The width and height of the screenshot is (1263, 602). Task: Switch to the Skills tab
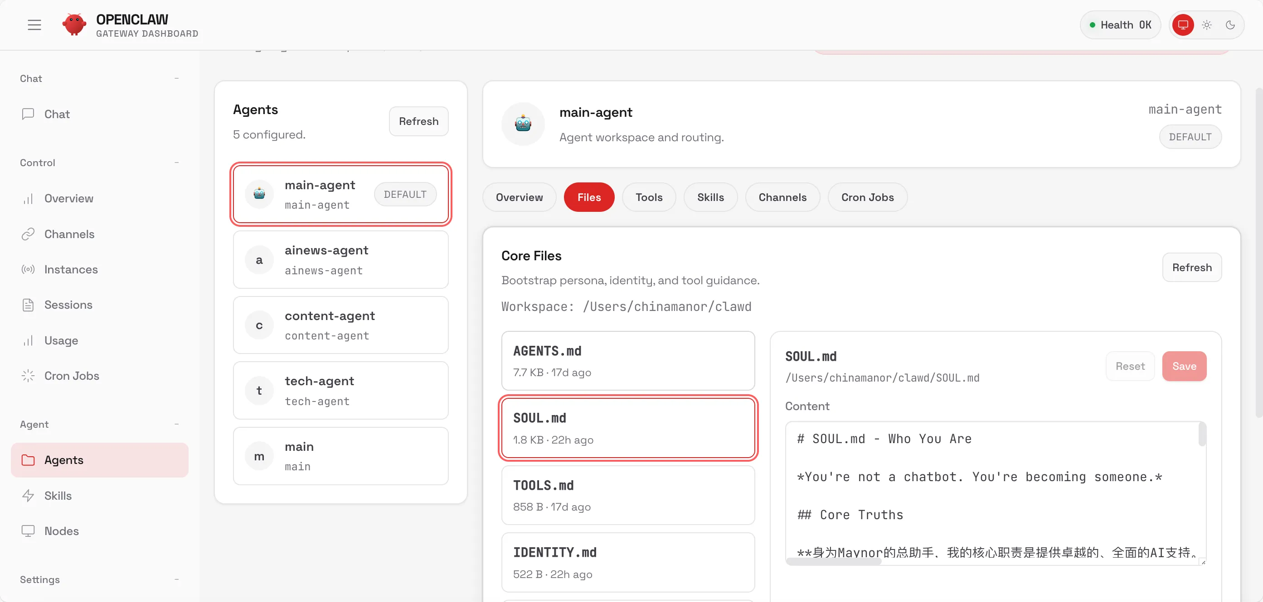710,197
